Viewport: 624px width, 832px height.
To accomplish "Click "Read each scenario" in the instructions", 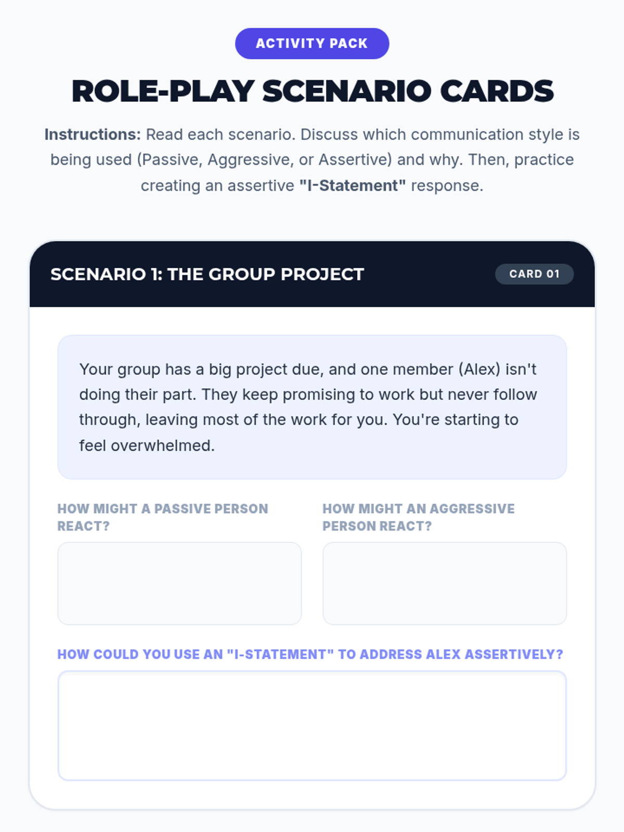I will (220, 135).
